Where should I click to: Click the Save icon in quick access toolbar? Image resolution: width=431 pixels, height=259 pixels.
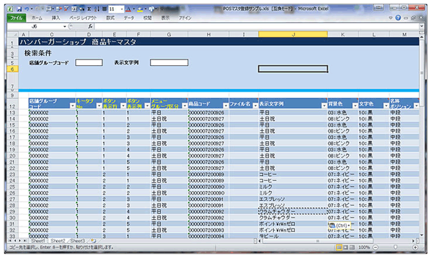pyautogui.click(x=19, y=9)
